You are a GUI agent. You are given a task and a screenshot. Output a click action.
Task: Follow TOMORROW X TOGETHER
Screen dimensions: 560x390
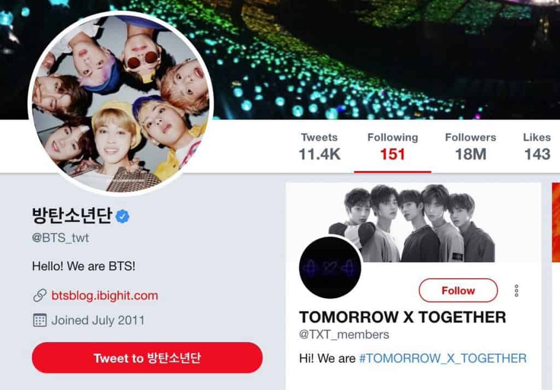[458, 291]
